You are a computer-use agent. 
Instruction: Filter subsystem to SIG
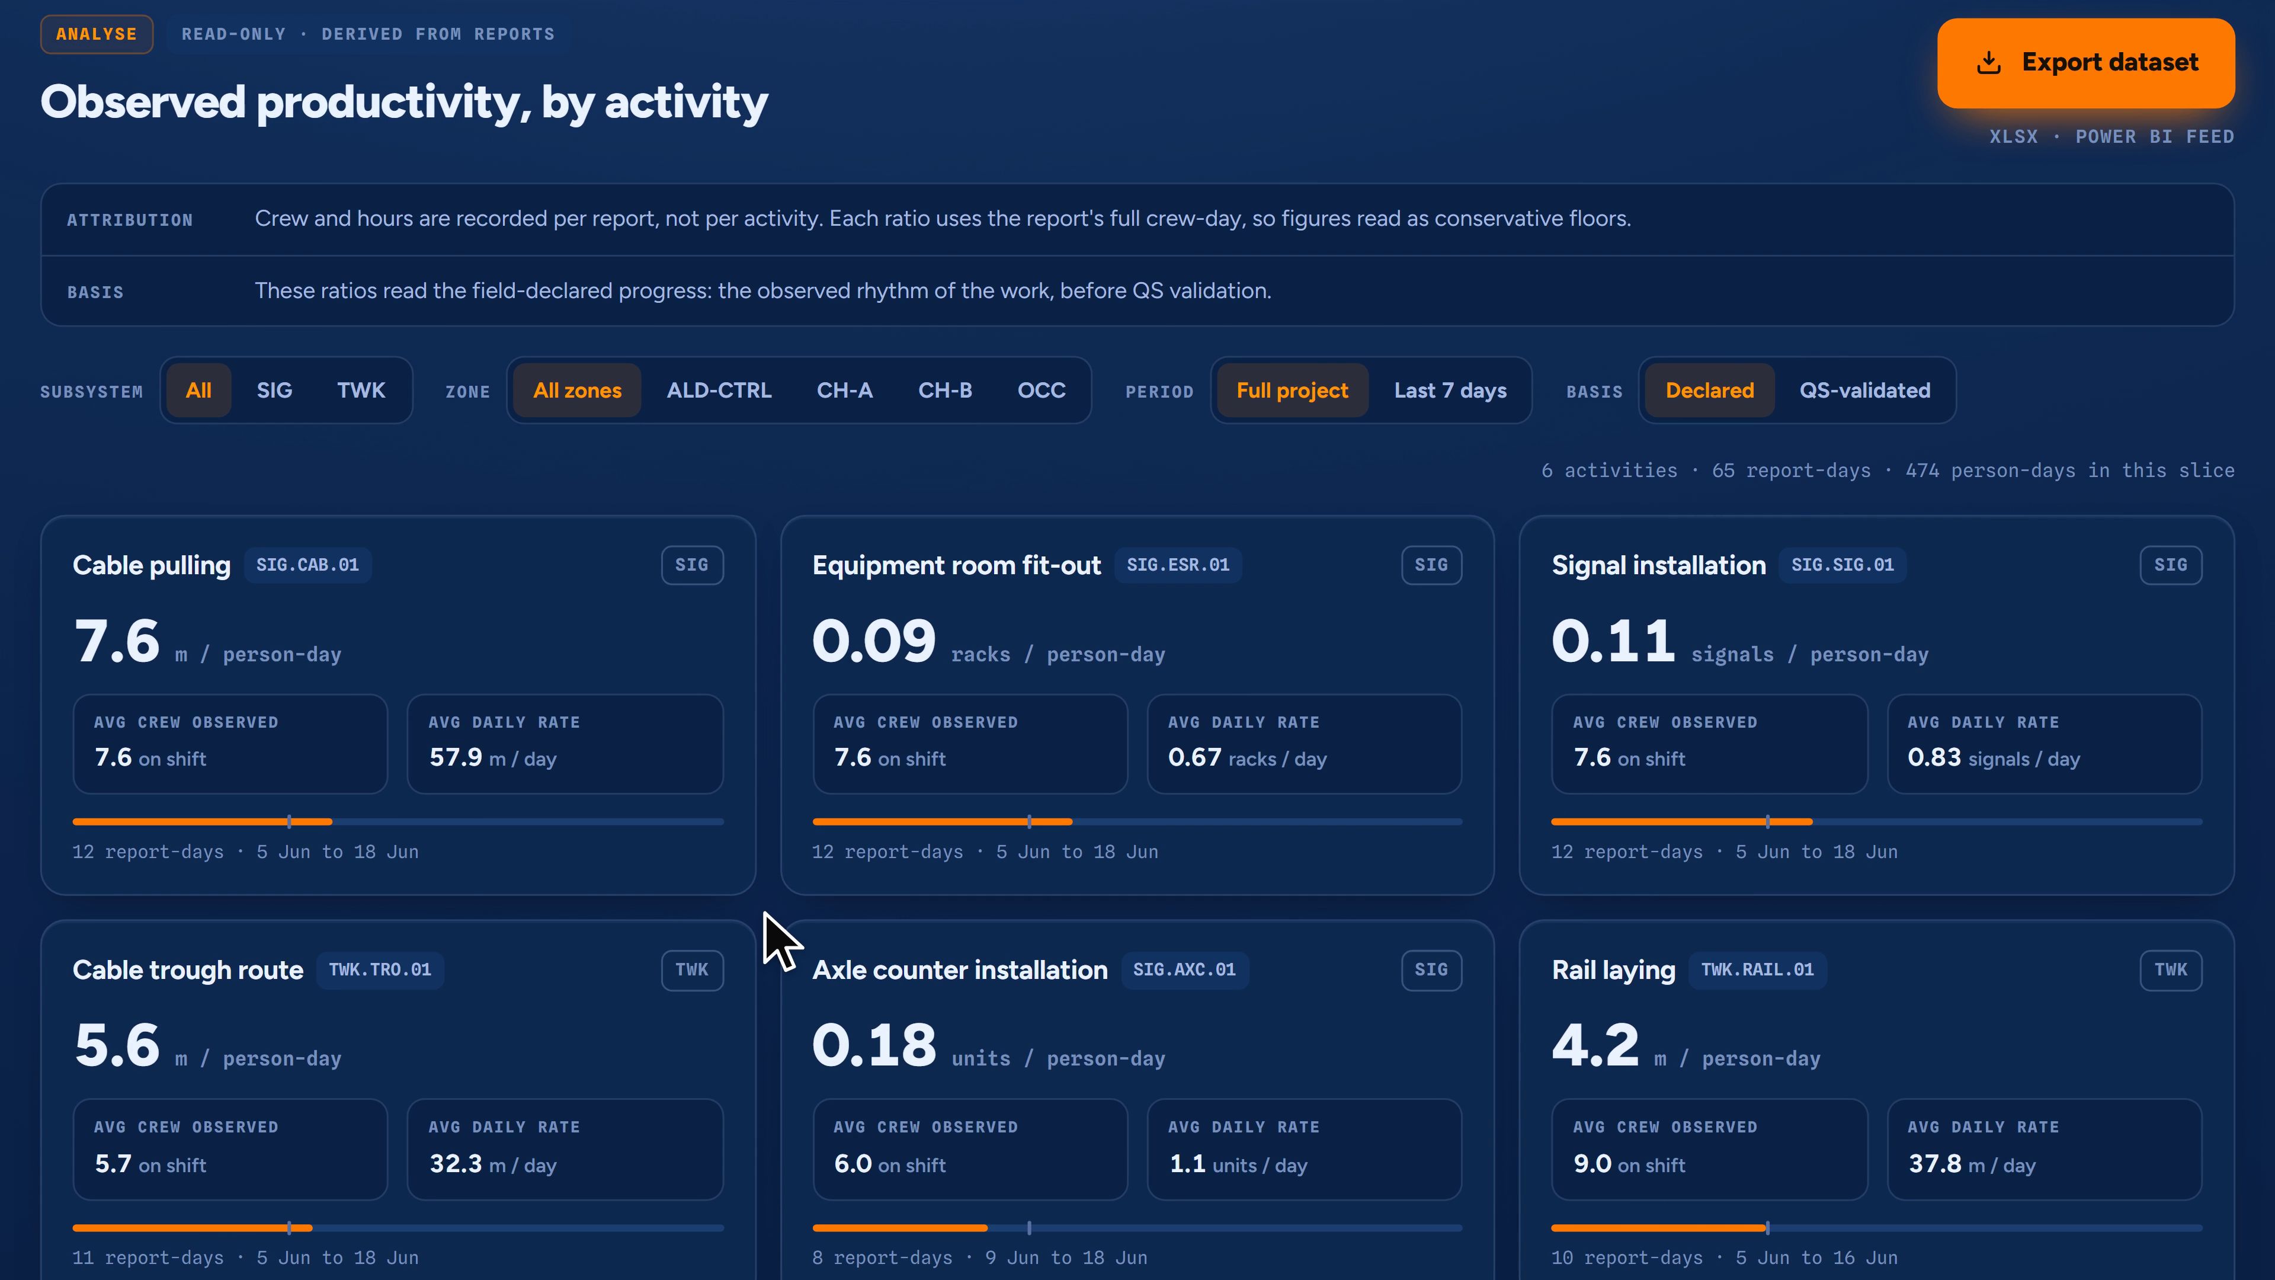(x=275, y=391)
